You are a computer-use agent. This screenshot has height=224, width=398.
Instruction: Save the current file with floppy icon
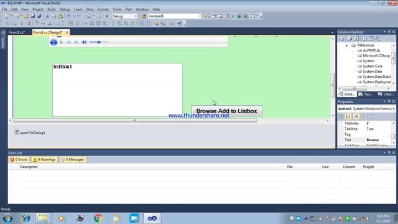[33, 16]
